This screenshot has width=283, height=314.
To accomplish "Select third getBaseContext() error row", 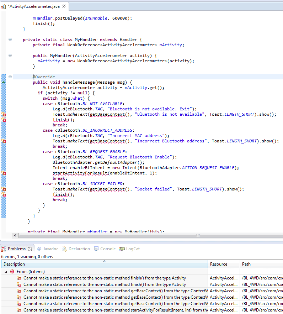I will [142, 304].
